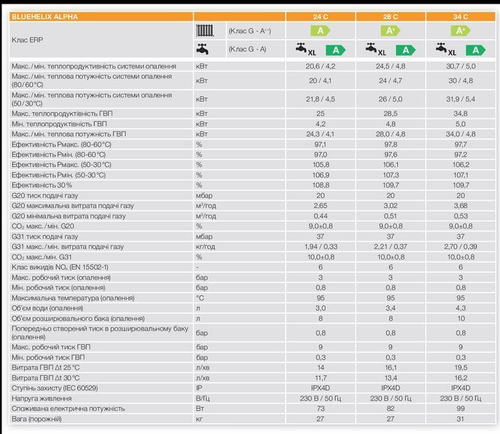The width and height of the screenshot is (500, 434).
Task: Click the gas flow value '3,68'
Action: pos(460,206)
